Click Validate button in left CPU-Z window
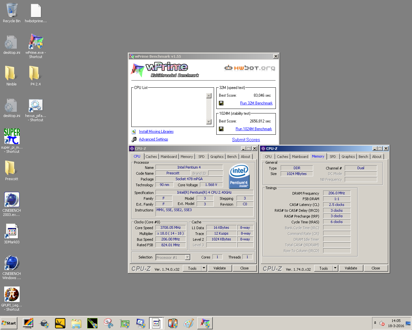412x330 pixels. [220, 268]
